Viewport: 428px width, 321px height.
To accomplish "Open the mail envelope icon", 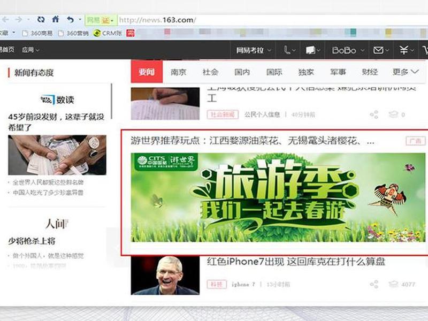I will click(x=381, y=50).
